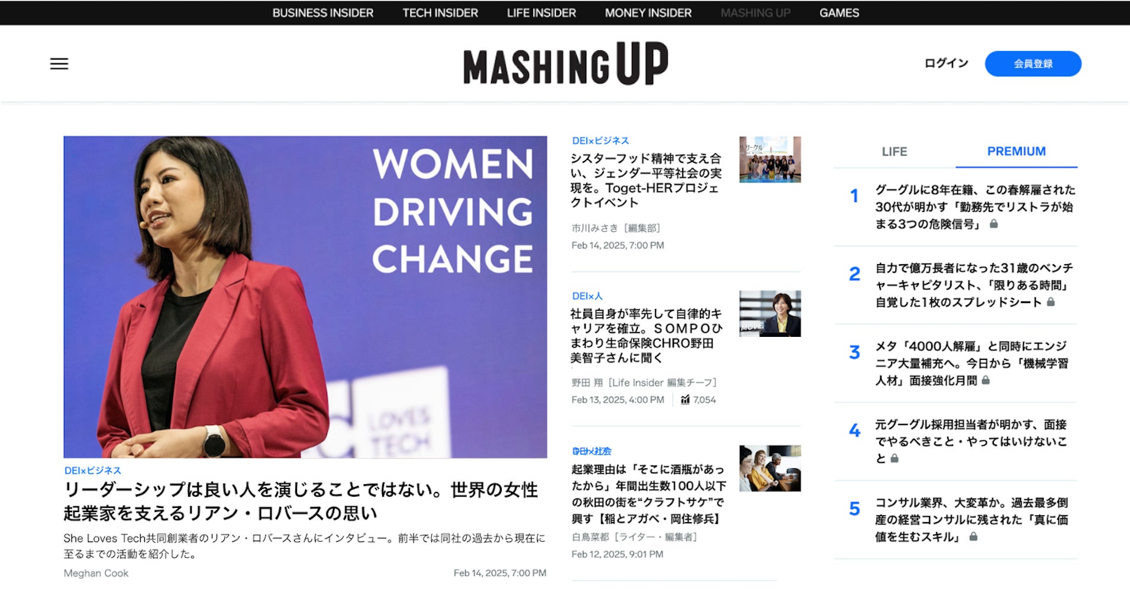Click lock icon on ranking item 2
This screenshot has height=592, width=1130.
click(1051, 302)
